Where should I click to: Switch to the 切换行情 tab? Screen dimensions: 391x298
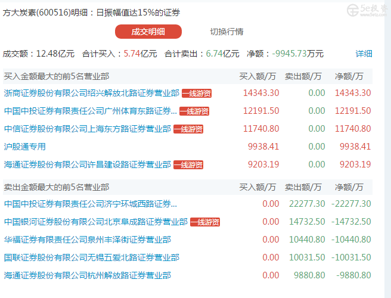(226, 32)
